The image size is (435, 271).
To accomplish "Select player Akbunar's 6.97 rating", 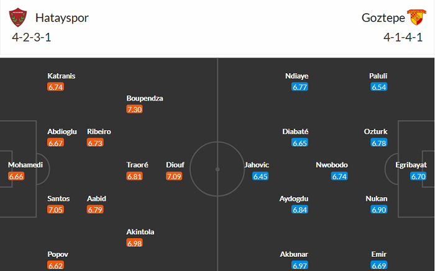I will [301, 265].
